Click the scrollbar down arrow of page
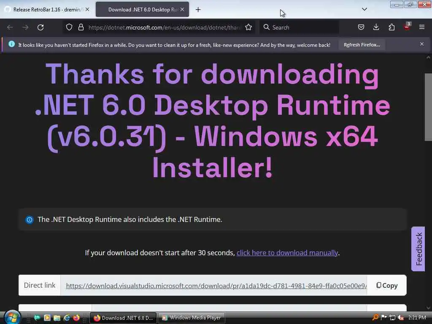Image resolution: width=432 pixels, height=324 pixels. (428, 308)
